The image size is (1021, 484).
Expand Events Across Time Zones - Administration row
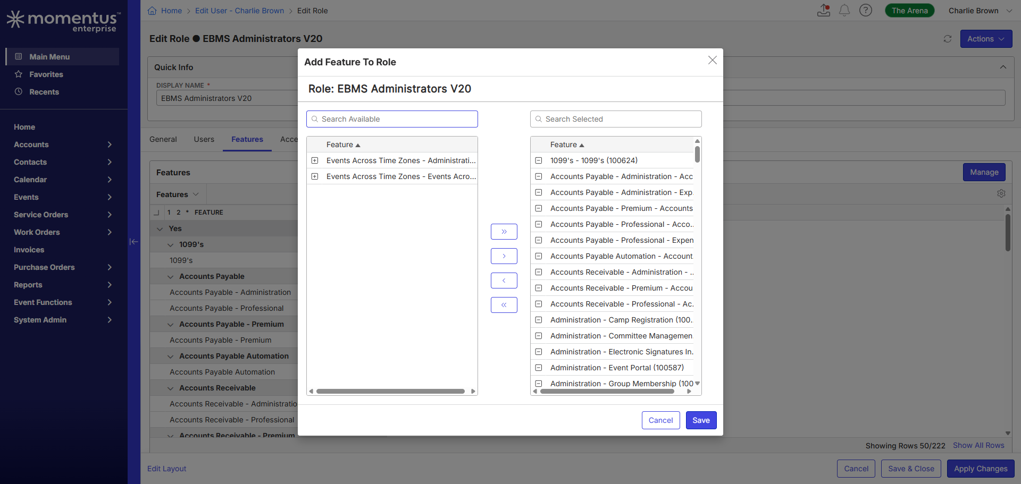(315, 160)
